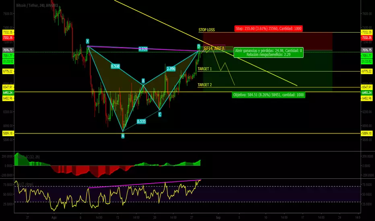Click the 7600.00 value on left price scale
This screenshot has width=375, height=221.
pos(8,14)
